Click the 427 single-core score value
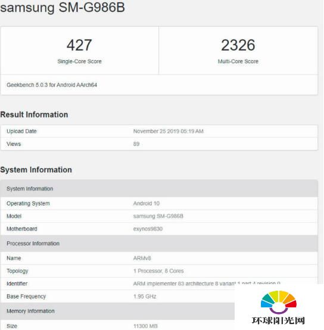The image size is (324, 330). click(x=79, y=45)
